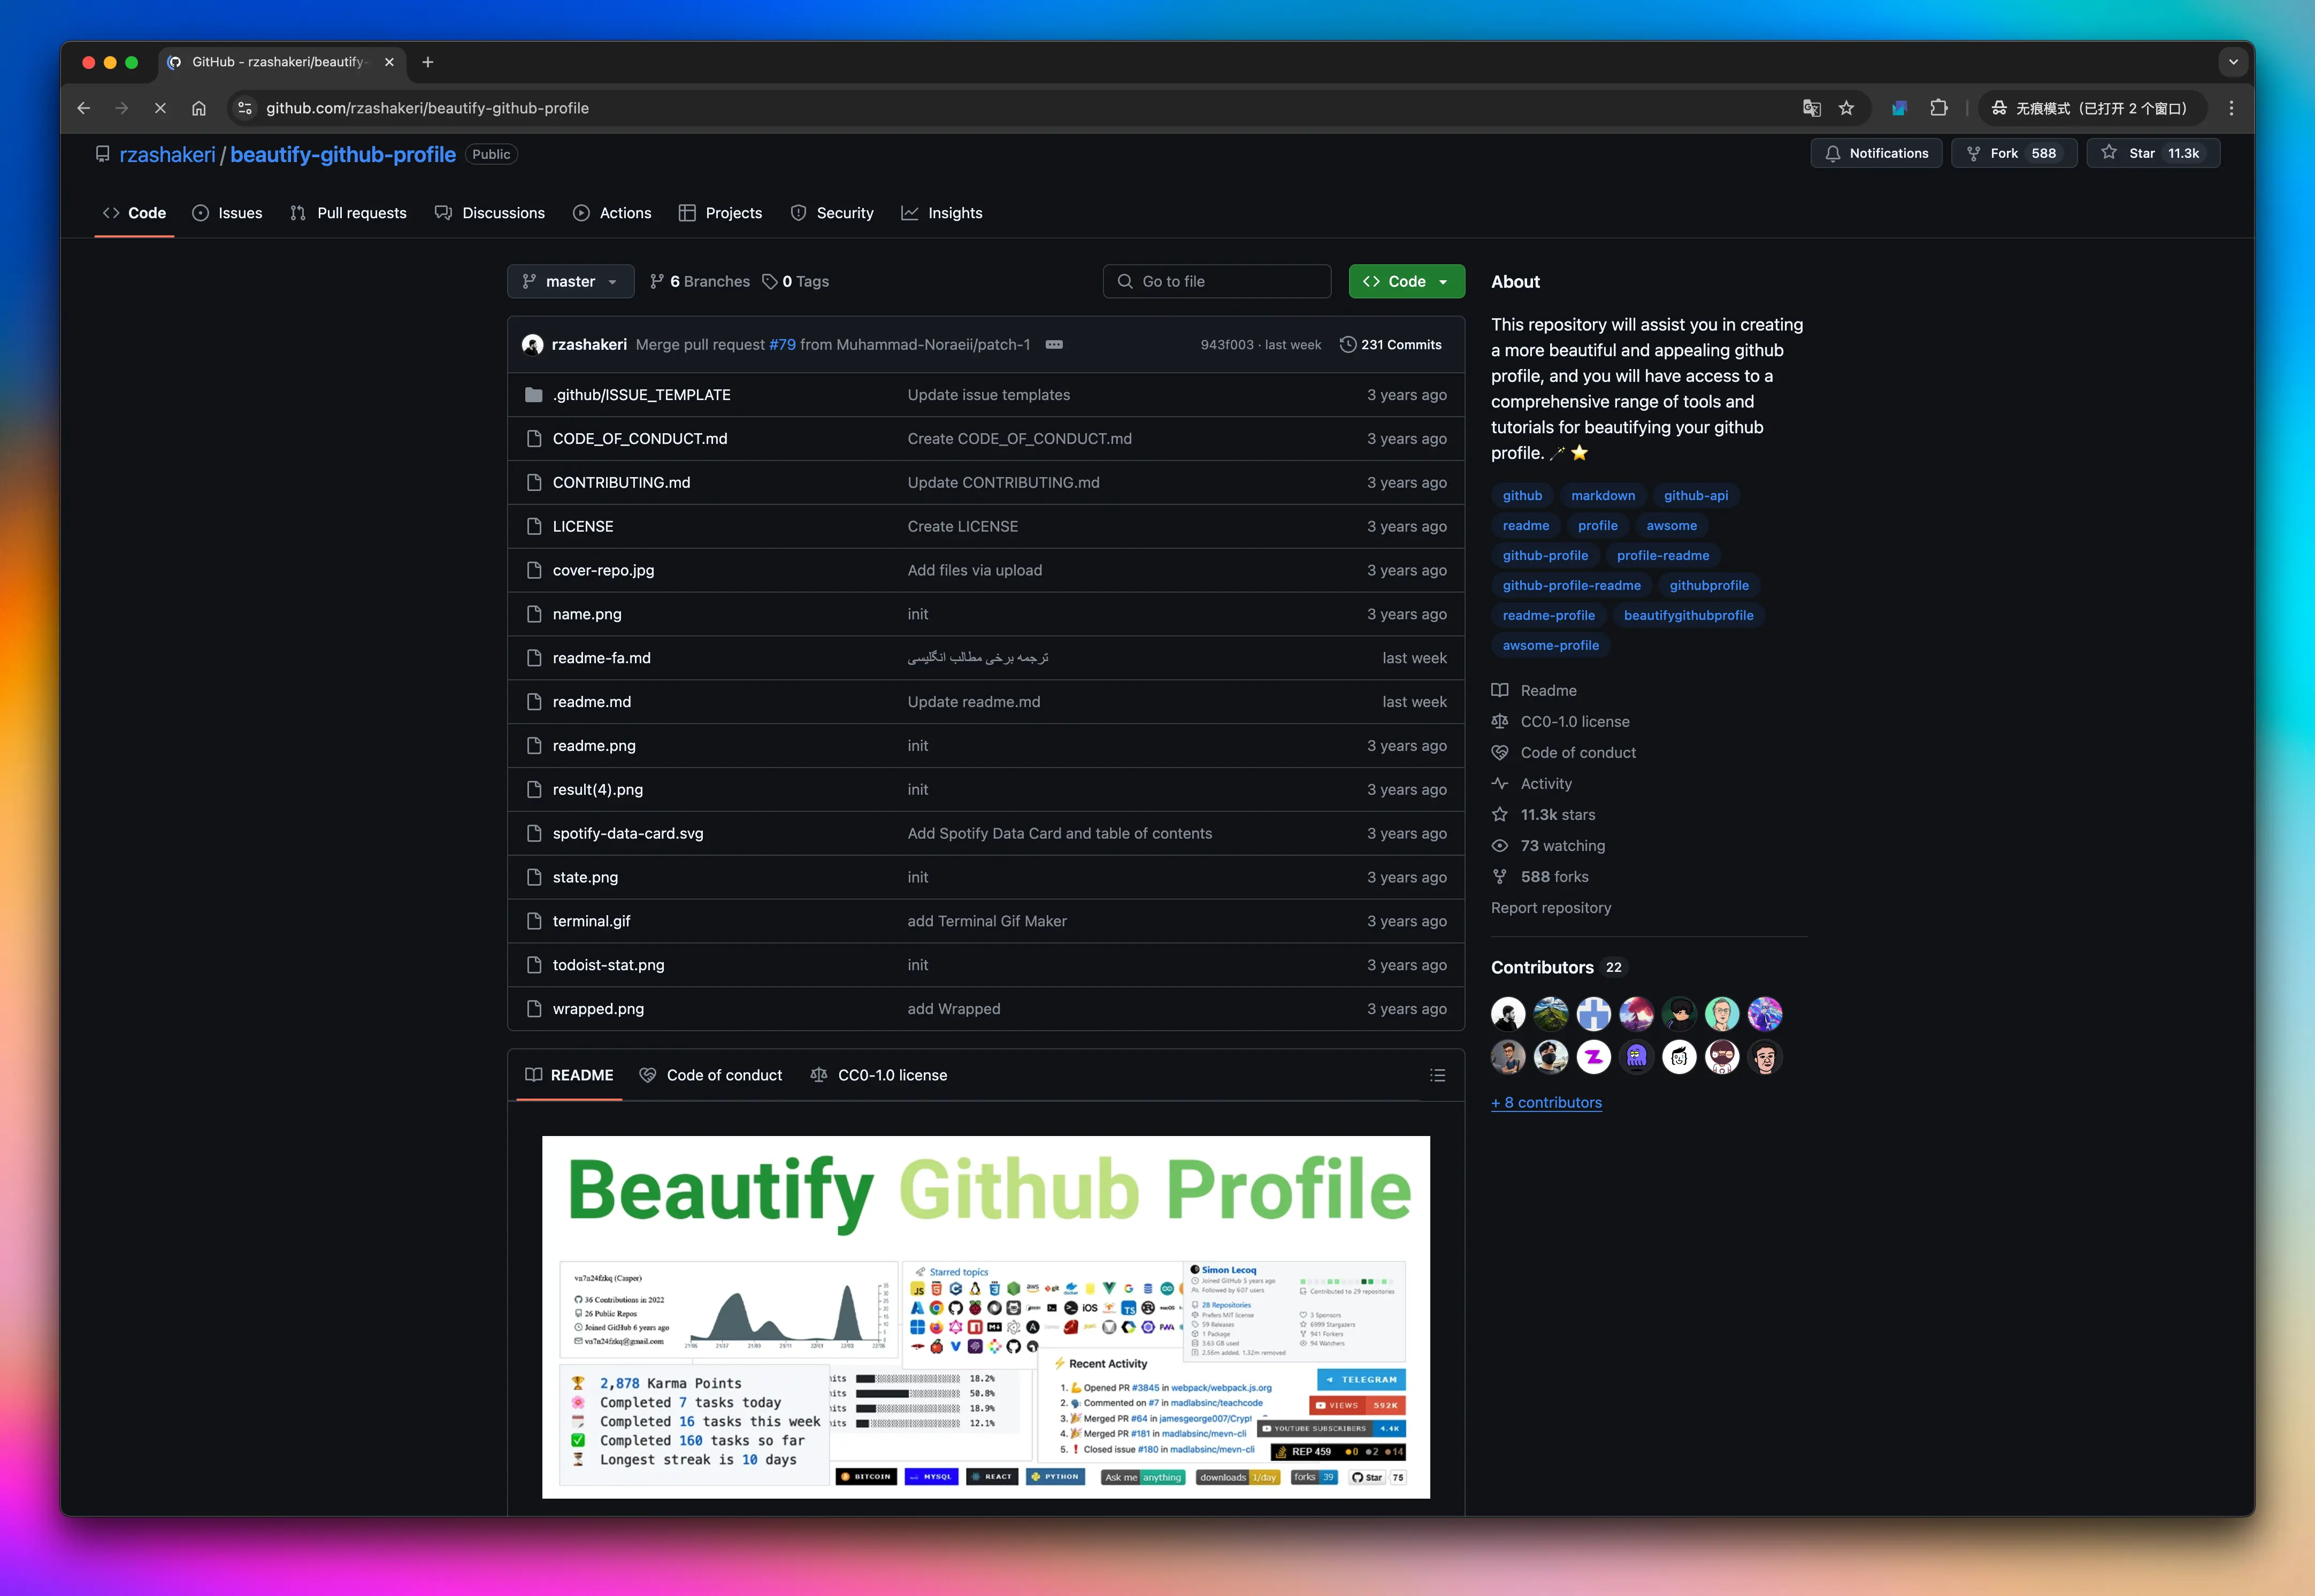This screenshot has height=1596, width=2315.
Task: Click the '+ 8 contributors' link
Action: pos(1546,1102)
